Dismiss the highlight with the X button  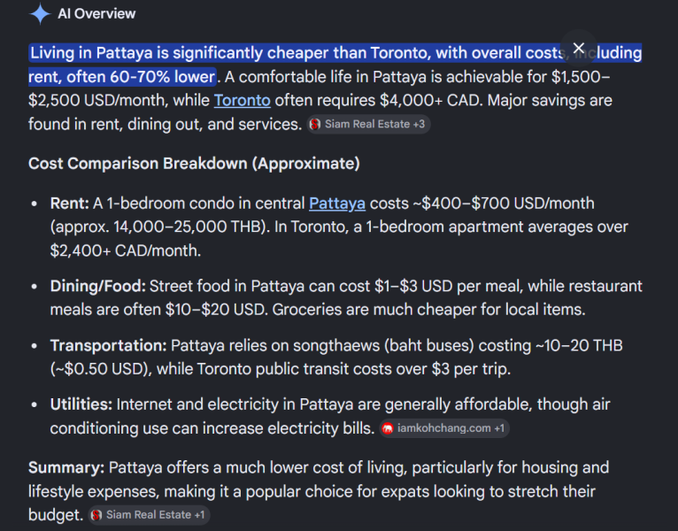(x=579, y=48)
